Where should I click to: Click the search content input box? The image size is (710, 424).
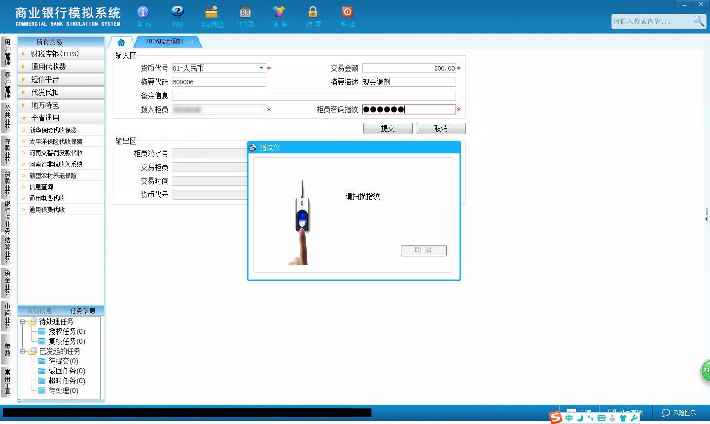652,21
